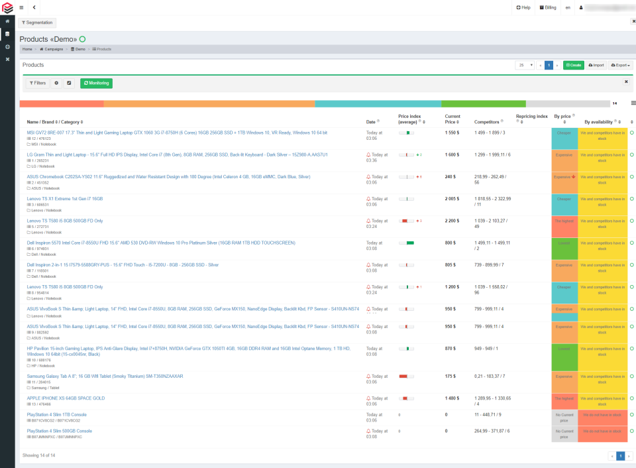Click the app logo in the header
636x468 pixels.
[7, 8]
